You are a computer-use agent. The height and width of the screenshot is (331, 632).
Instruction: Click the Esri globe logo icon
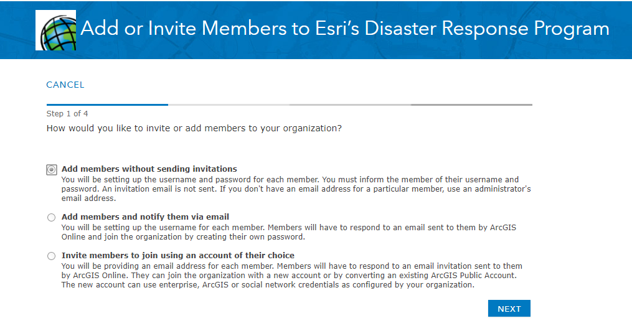[55, 30]
